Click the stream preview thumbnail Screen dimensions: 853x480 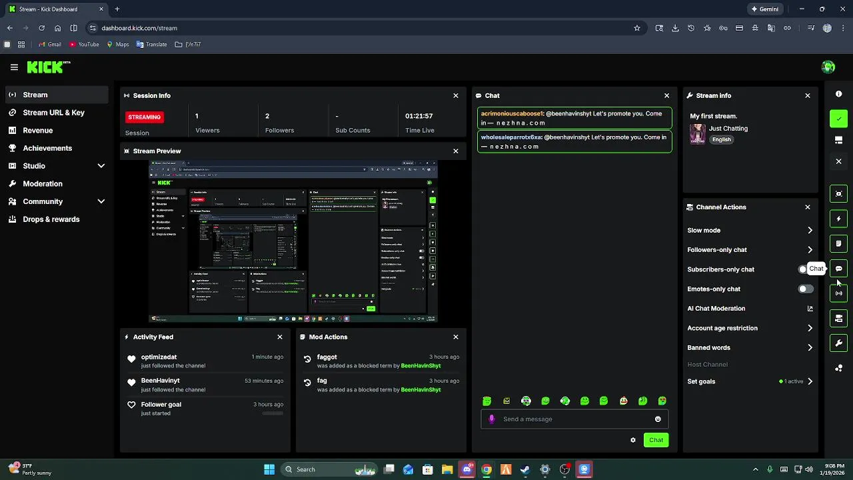click(293, 241)
